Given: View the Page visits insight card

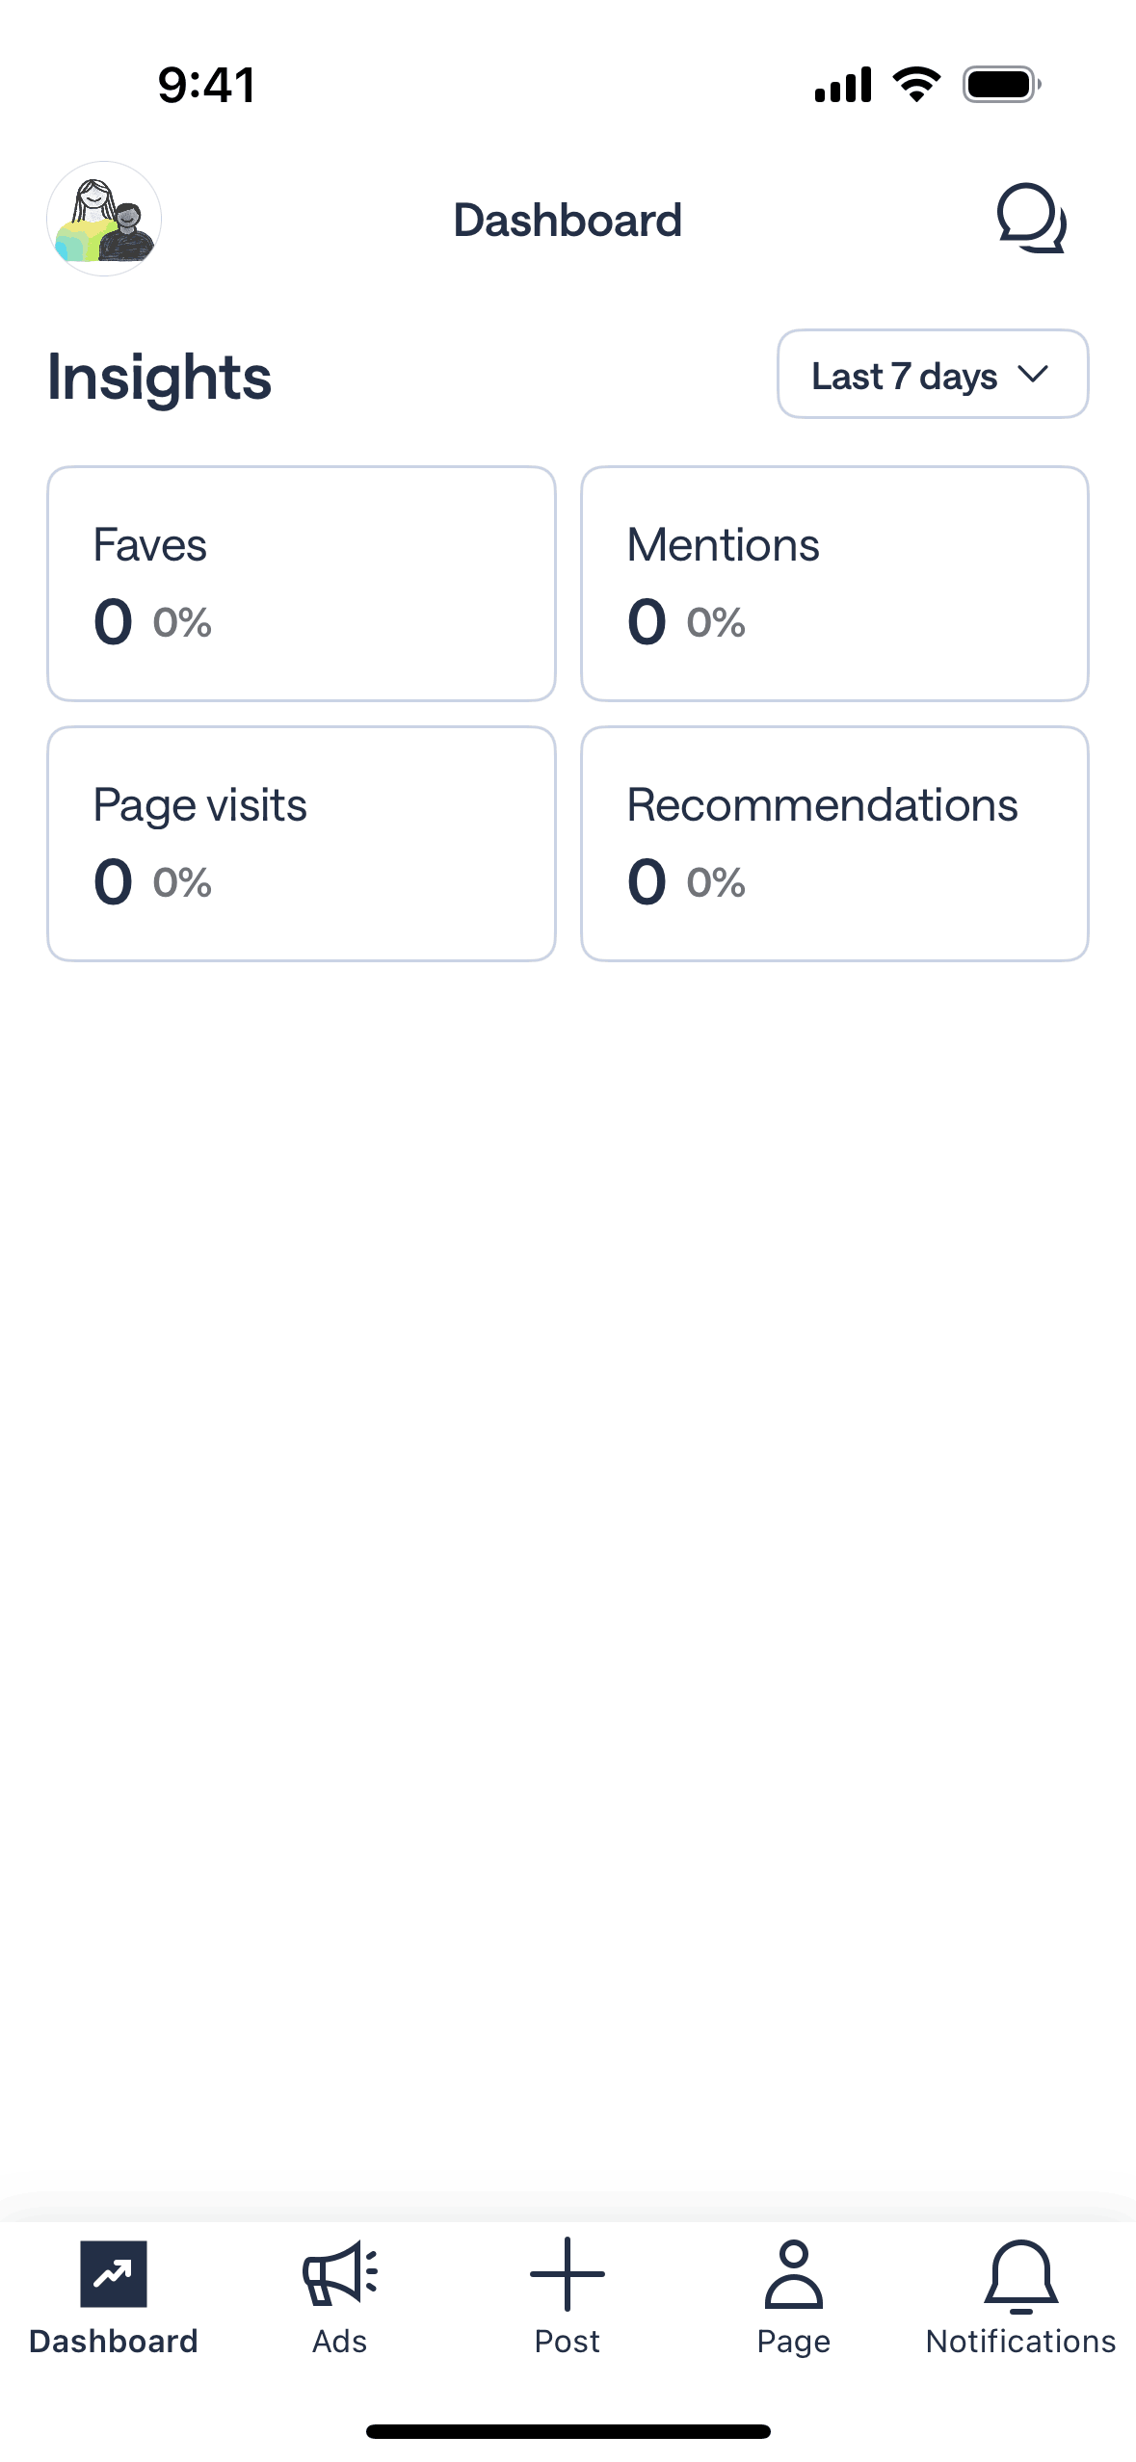Looking at the screenshot, I should click(302, 844).
